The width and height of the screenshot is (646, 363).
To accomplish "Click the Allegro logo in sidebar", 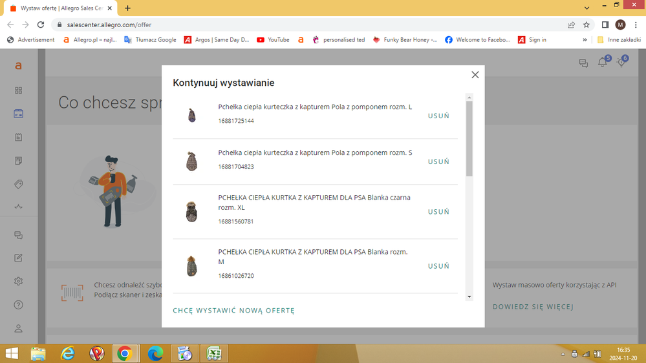I will coord(18,65).
